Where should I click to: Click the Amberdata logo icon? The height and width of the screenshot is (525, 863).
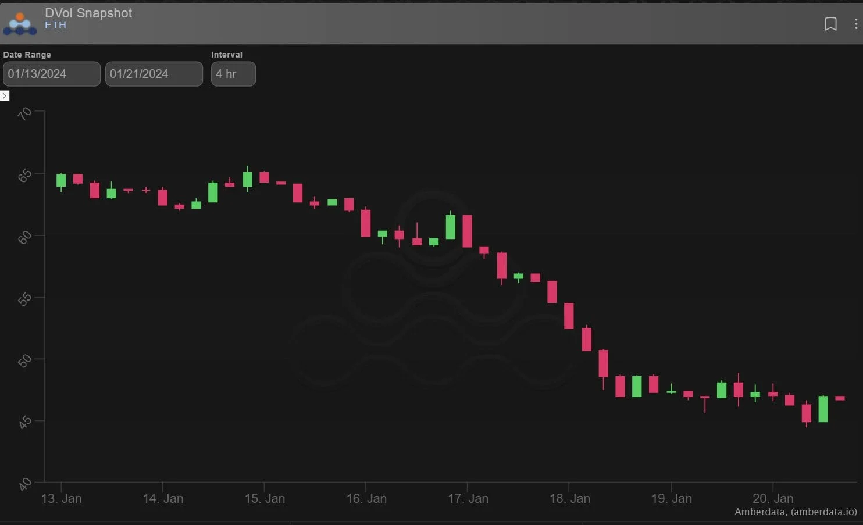pos(20,23)
